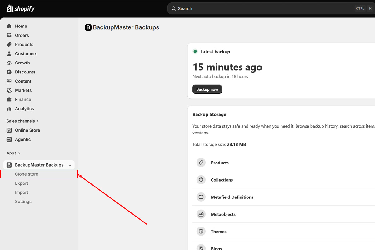
Task: Select BackupMaster Backups app in sidebar
Action: pos(39,165)
